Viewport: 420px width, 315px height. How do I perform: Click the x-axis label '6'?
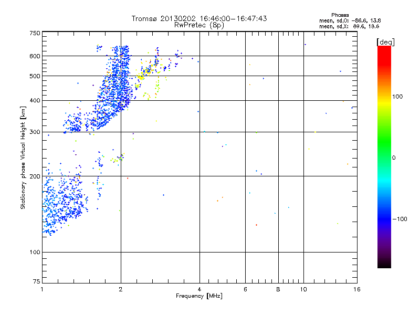click(245, 289)
